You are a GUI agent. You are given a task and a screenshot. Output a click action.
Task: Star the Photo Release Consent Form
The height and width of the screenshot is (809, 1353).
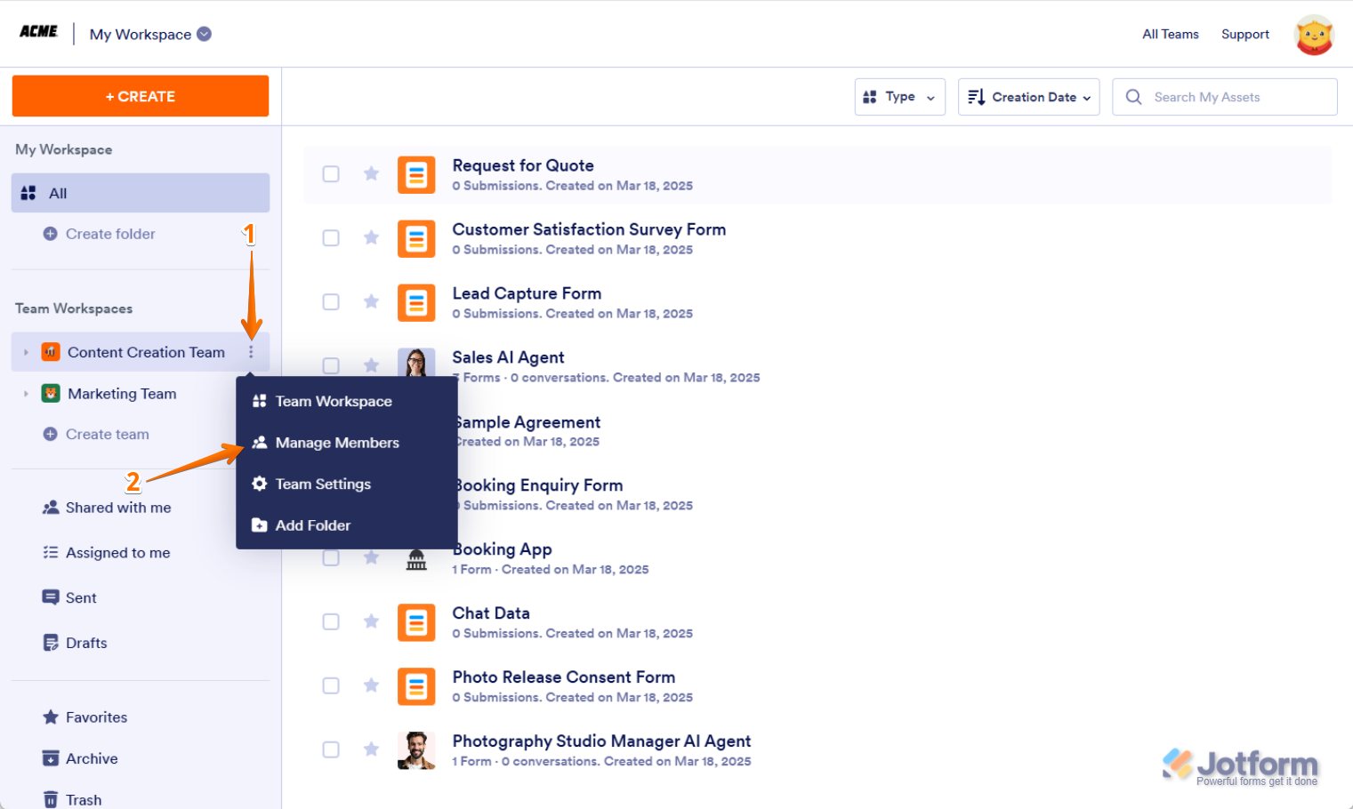click(x=371, y=685)
